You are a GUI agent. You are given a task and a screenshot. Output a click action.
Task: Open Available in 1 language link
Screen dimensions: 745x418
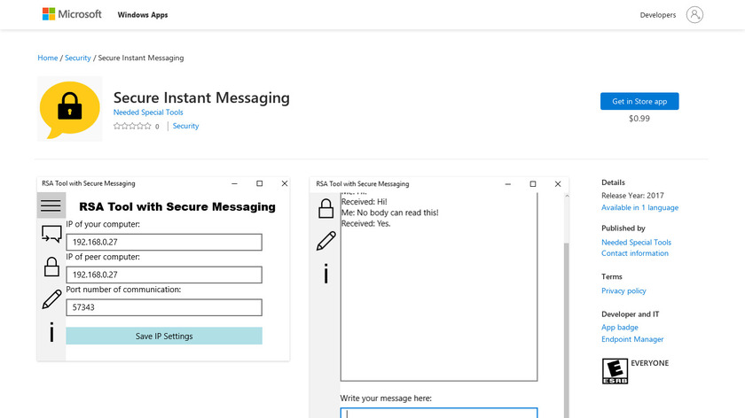(639, 207)
